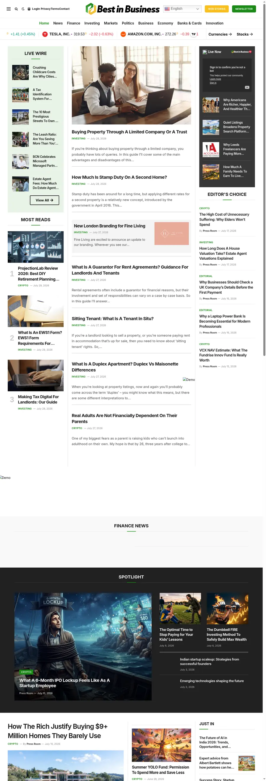
Task: Open the Stocks arrow link
Action: 244,34
